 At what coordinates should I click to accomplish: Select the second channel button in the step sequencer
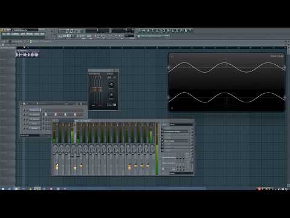(34, 114)
